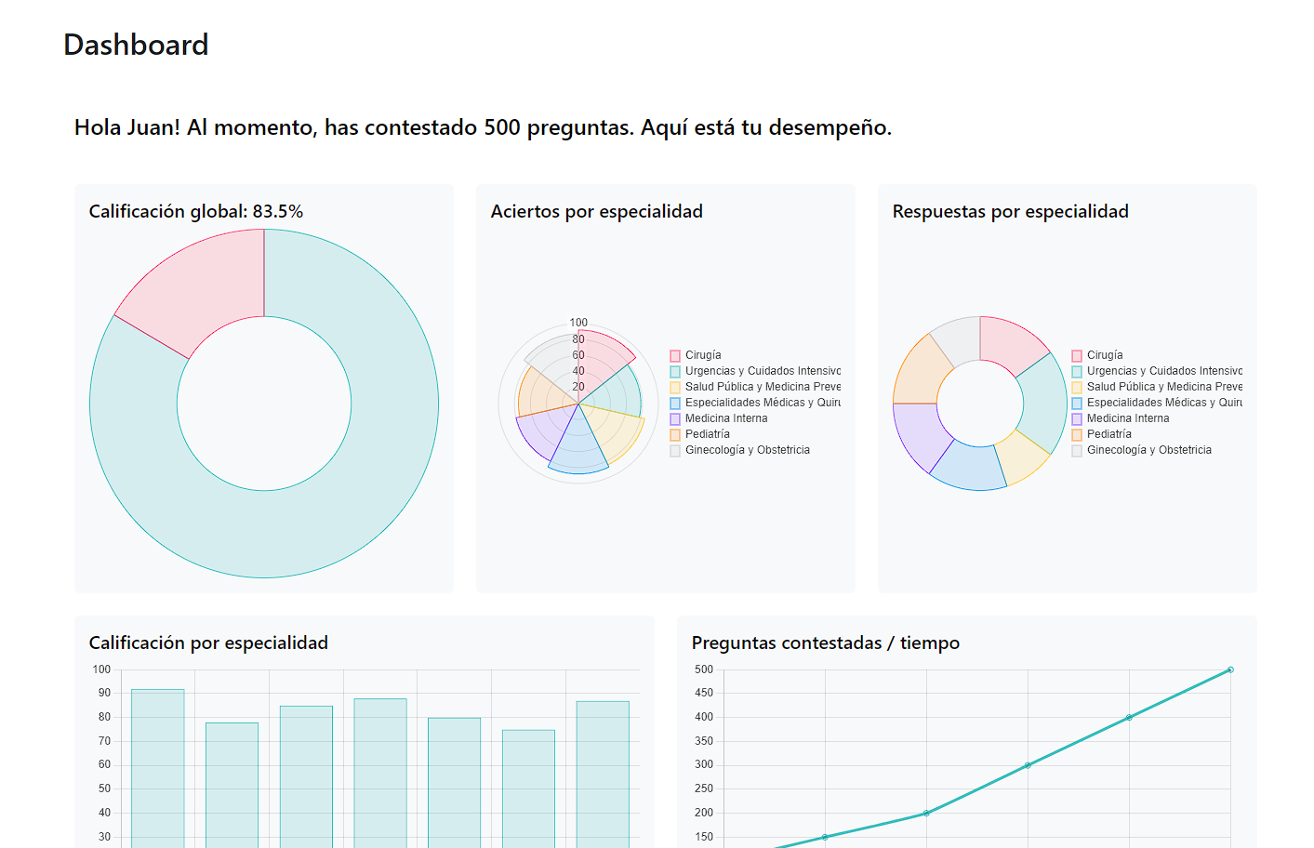Click the 300 data point on line chart
1314x848 pixels.
[1028, 765]
